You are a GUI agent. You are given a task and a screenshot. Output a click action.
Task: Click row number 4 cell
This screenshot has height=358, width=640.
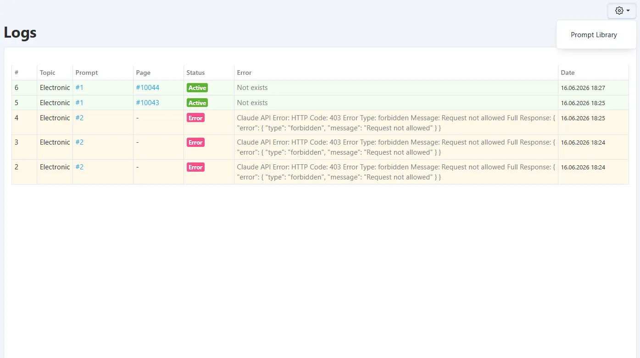point(24,123)
